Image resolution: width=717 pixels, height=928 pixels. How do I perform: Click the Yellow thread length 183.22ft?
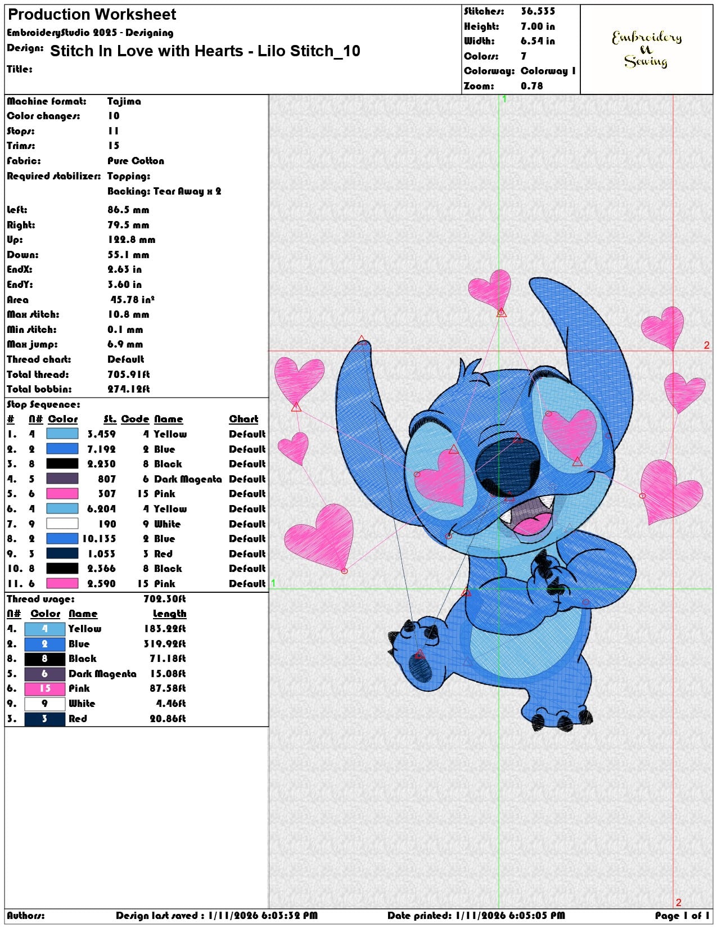165,629
